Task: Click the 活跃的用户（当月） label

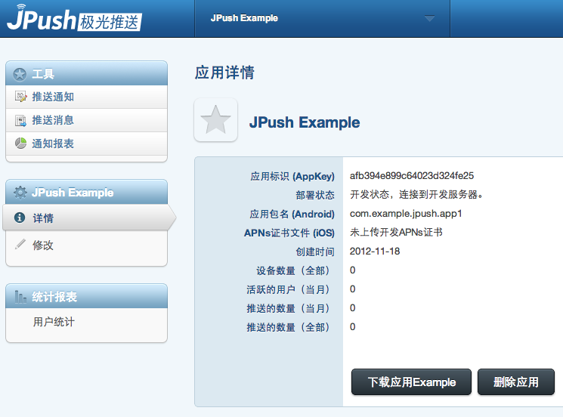Action: point(288,289)
